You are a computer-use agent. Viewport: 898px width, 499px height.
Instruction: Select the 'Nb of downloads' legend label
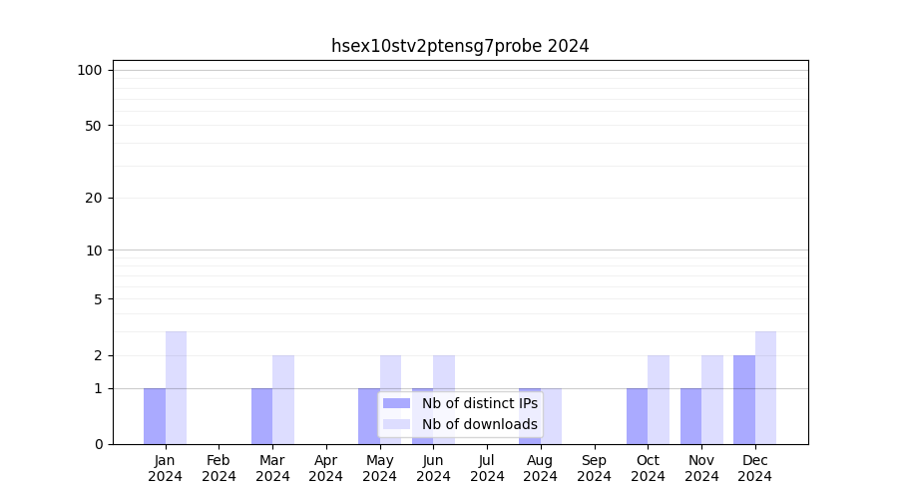tap(479, 424)
